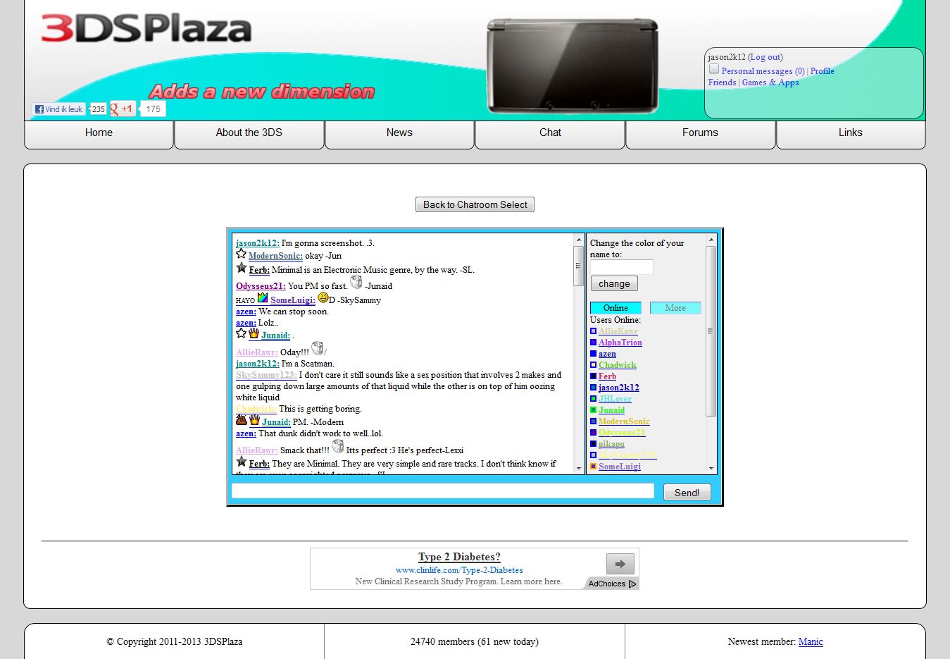Click the arrow button on the Diabetes ad
Viewport: 950px width, 659px height.
point(620,564)
